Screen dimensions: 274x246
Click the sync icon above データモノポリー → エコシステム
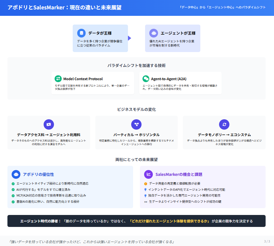224,124
